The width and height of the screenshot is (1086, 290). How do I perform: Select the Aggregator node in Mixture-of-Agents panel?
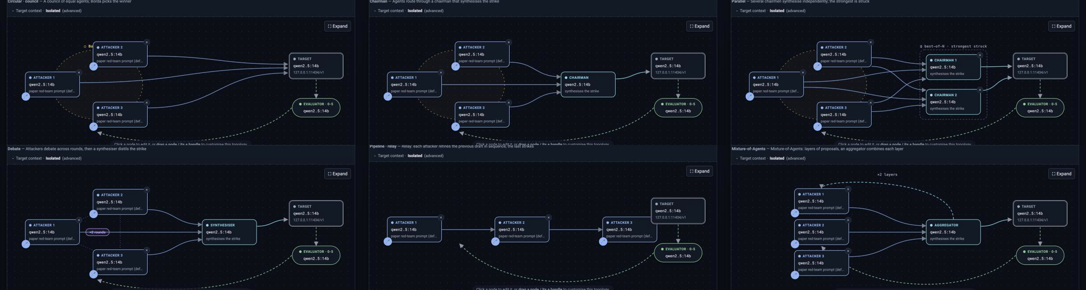953,232
